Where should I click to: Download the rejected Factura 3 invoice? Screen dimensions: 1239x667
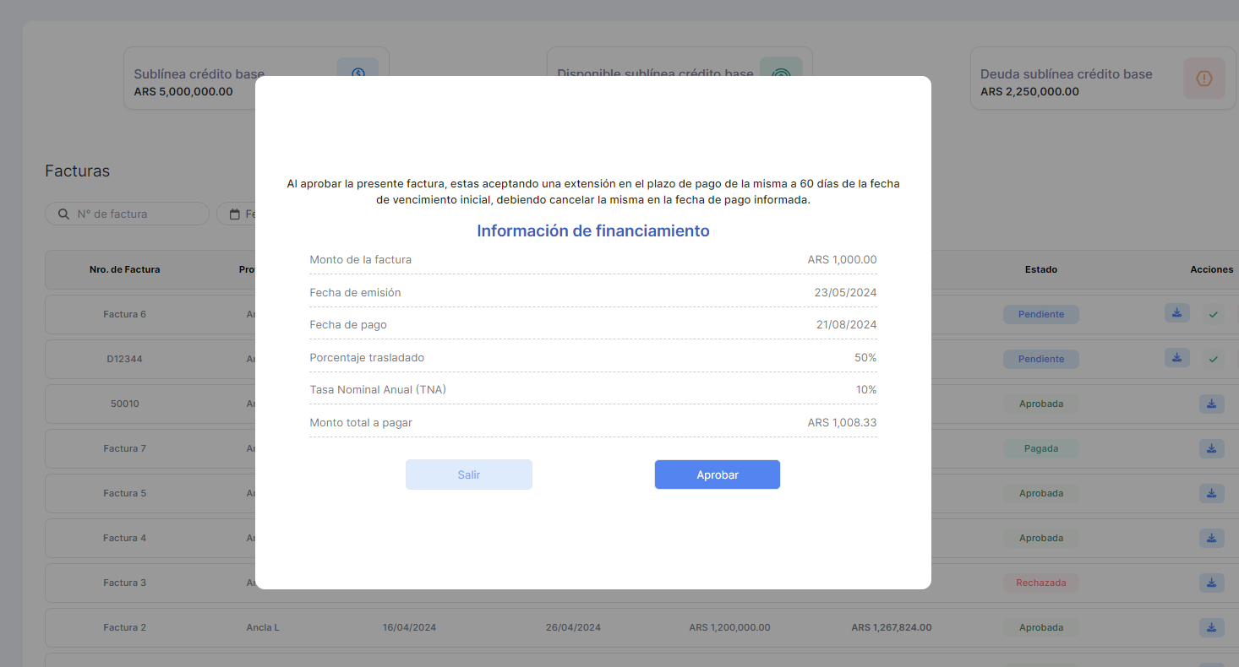(1211, 583)
